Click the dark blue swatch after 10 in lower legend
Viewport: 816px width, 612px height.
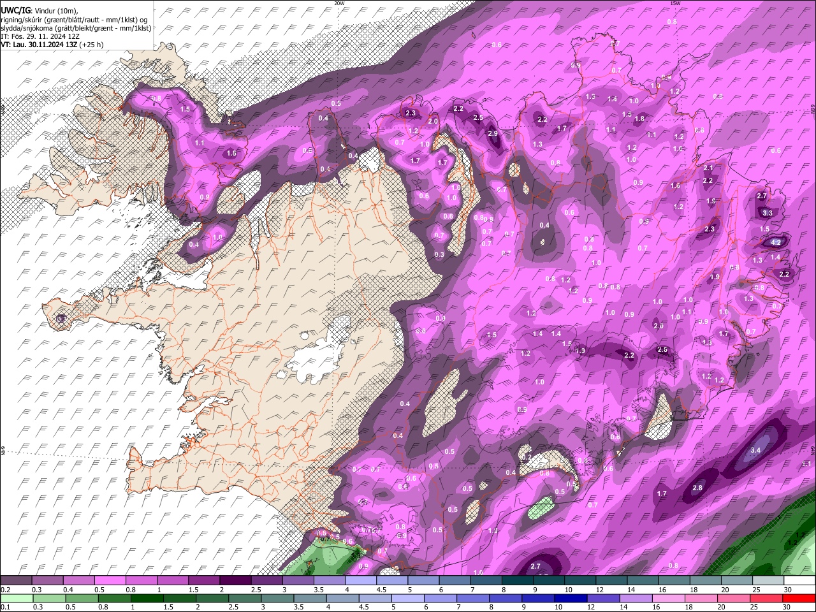pos(571,598)
